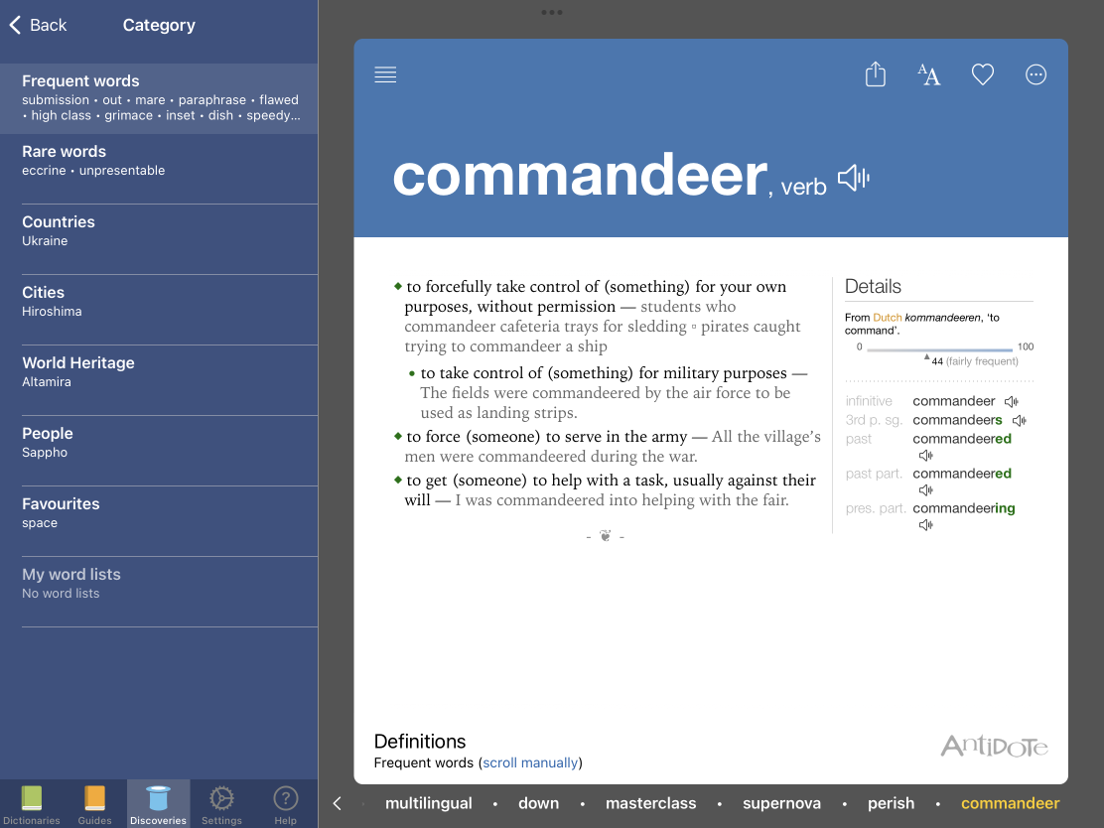
Task: Open the more options ellipsis icon
Action: (x=1035, y=75)
